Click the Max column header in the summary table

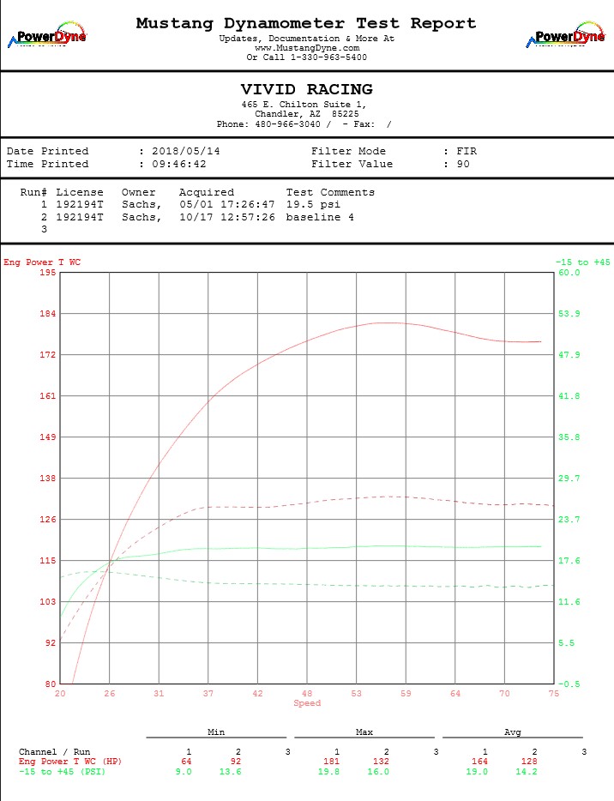(364, 732)
